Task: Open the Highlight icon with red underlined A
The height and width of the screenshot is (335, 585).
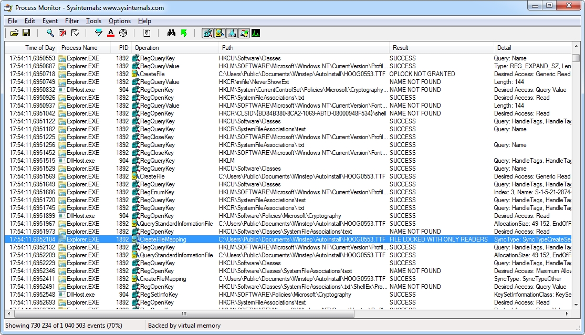Action: [x=111, y=33]
